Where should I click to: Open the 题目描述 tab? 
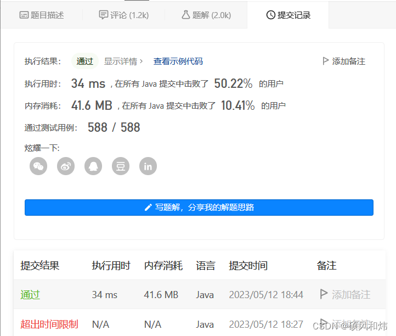click(42, 15)
